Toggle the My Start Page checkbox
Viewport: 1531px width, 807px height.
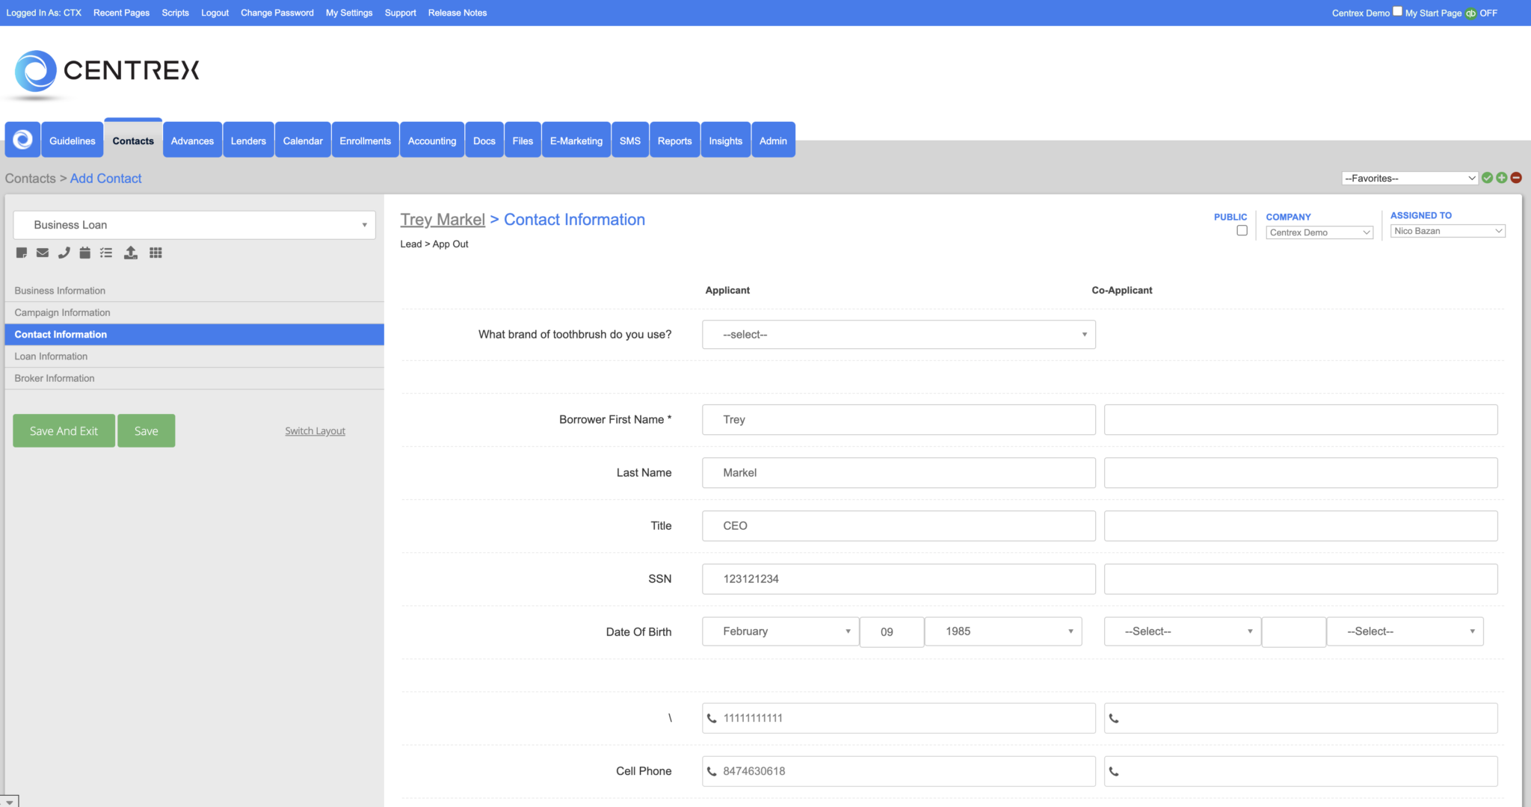1397,11
